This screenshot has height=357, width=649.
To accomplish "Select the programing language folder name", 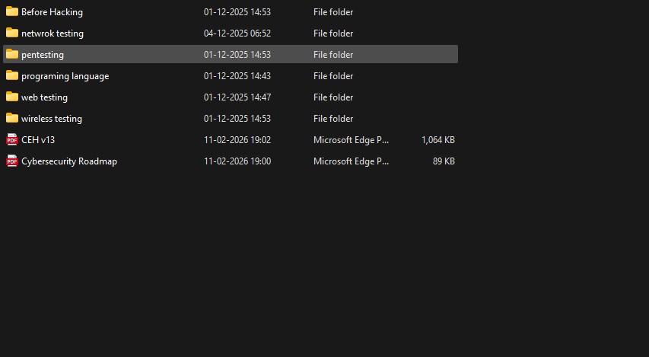I will (x=65, y=76).
